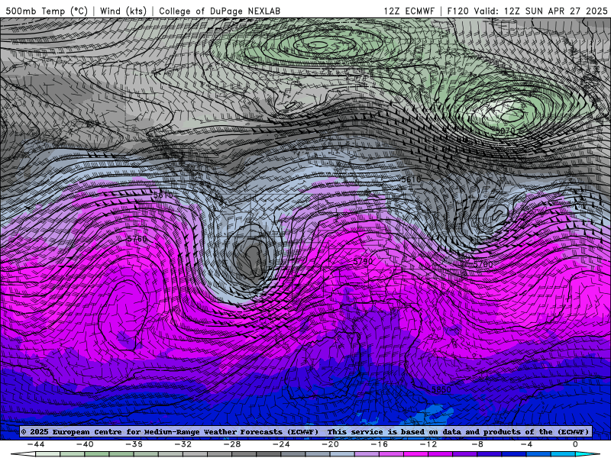Select the 5610 contour label above the 5790 label
This screenshot has width=611, height=458.
[411, 179]
